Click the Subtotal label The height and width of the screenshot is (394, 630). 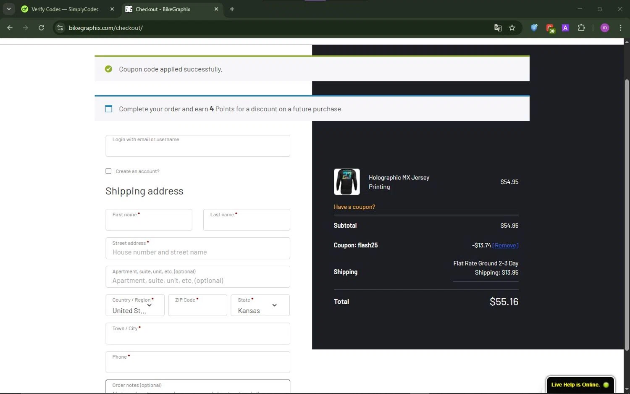(x=345, y=226)
